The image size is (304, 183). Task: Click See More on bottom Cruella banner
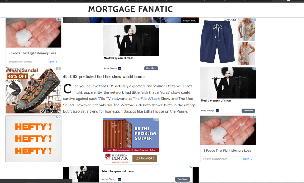[183, 179]
